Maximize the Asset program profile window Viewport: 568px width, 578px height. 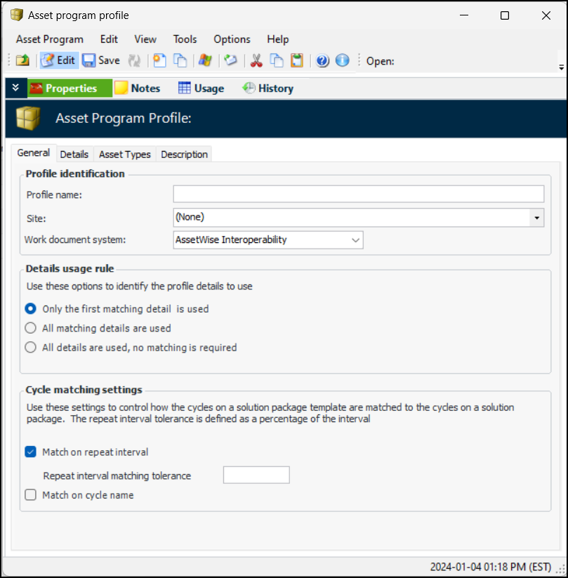click(x=505, y=15)
